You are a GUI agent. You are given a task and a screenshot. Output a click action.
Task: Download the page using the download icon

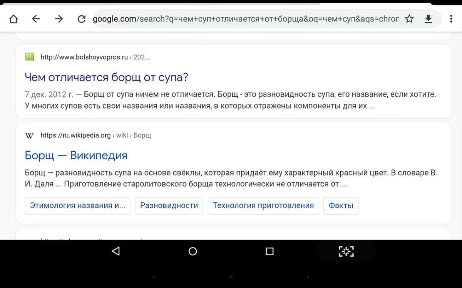(429, 19)
